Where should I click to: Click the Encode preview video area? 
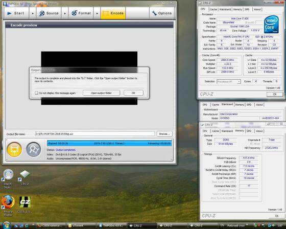89,78
